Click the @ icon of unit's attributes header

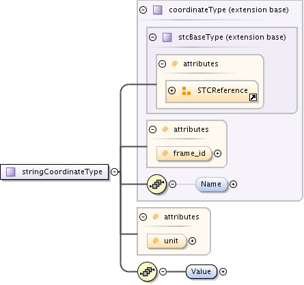pyautogui.click(x=156, y=217)
